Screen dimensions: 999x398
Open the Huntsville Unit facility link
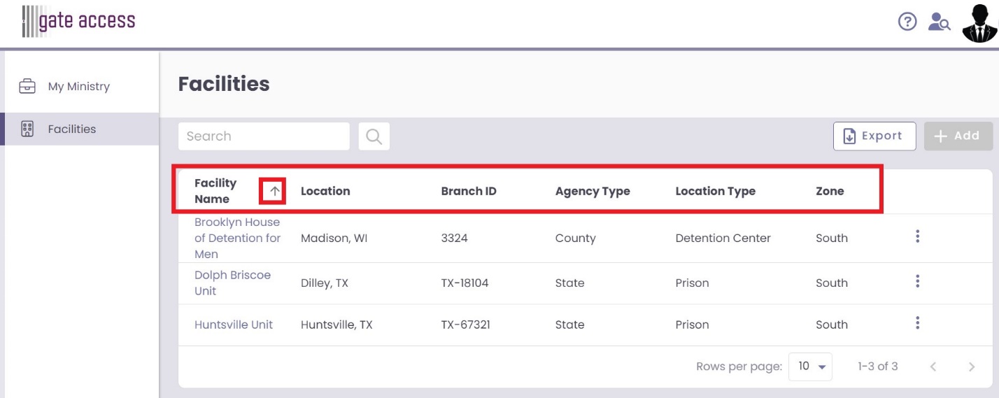pyautogui.click(x=234, y=325)
